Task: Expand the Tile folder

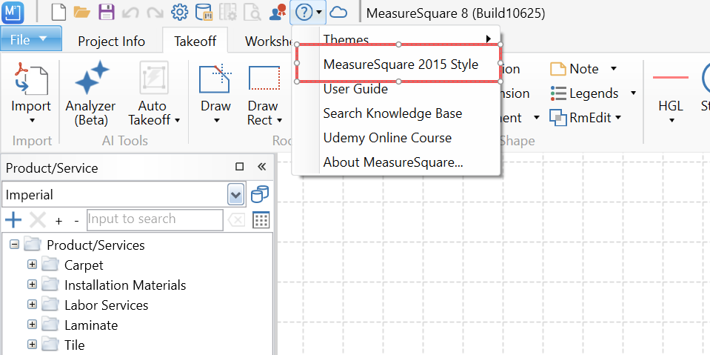Action: pos(32,344)
